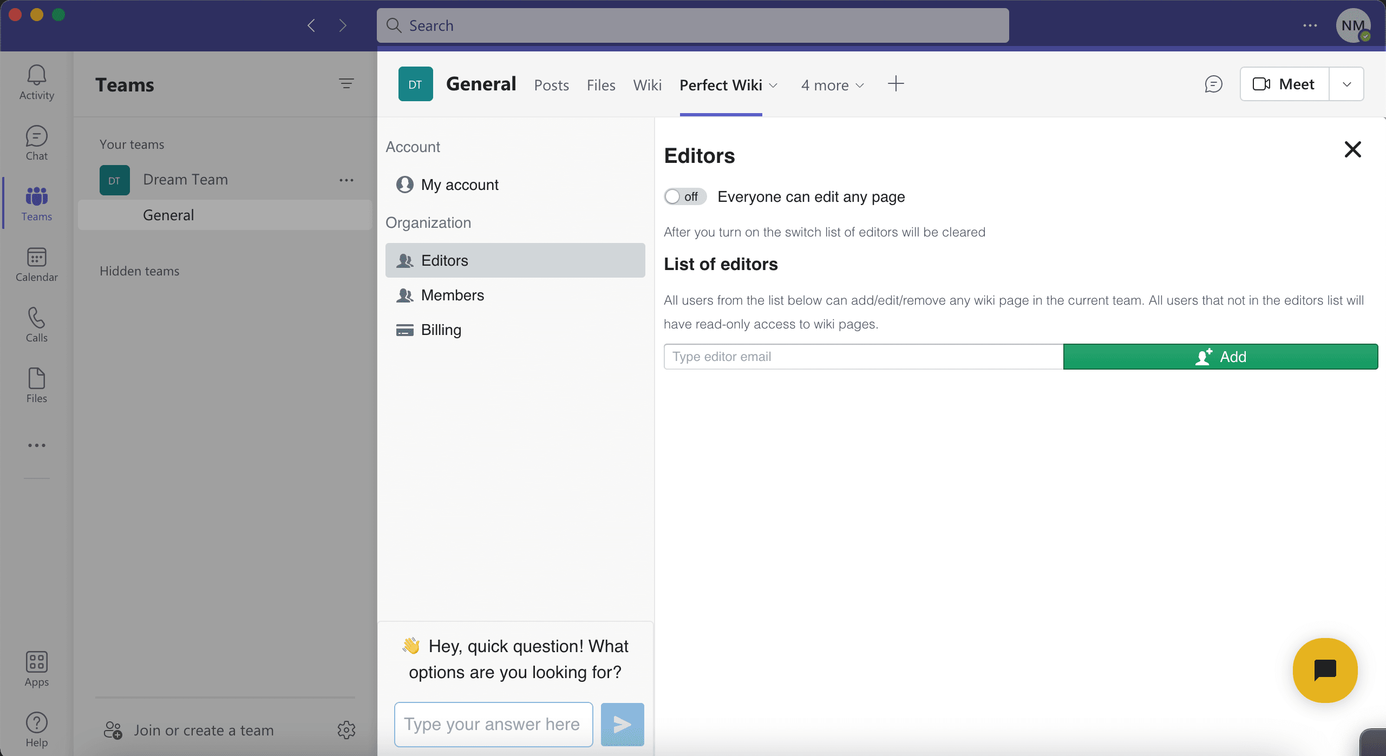The width and height of the screenshot is (1386, 756).
Task: Show more apps ellipsis in left rail
Action: [x=37, y=445]
